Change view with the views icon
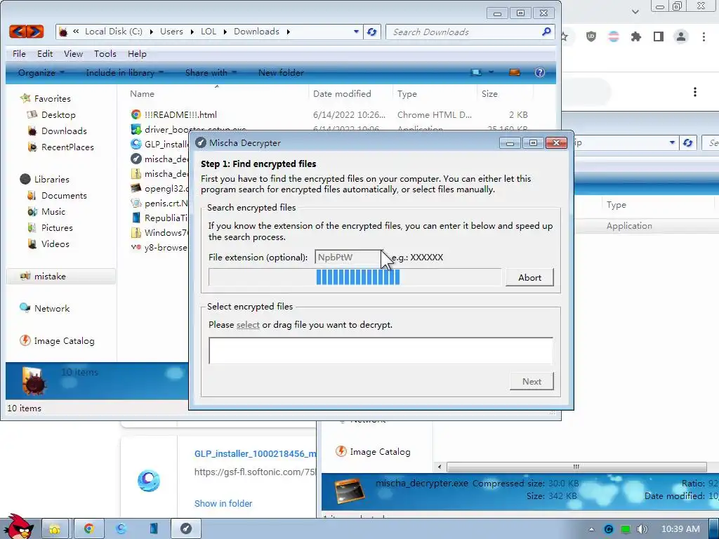 click(x=476, y=72)
